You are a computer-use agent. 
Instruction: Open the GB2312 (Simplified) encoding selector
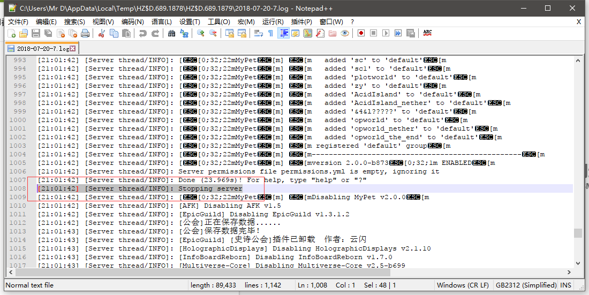tap(526, 285)
